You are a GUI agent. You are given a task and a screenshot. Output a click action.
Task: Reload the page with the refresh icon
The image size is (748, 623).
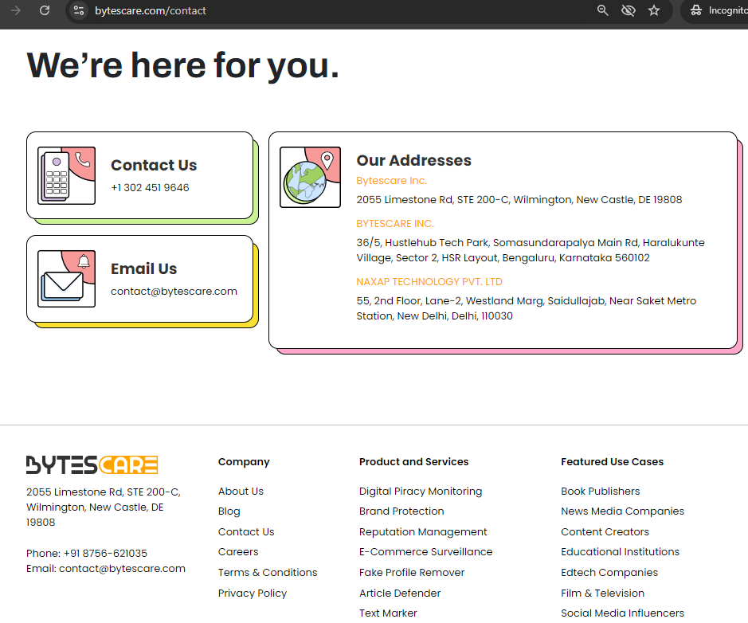click(45, 10)
